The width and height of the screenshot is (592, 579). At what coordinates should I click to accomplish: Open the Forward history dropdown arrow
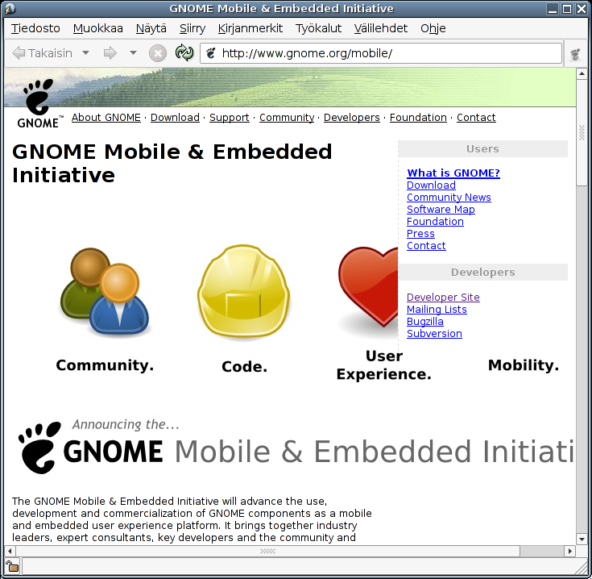click(133, 53)
